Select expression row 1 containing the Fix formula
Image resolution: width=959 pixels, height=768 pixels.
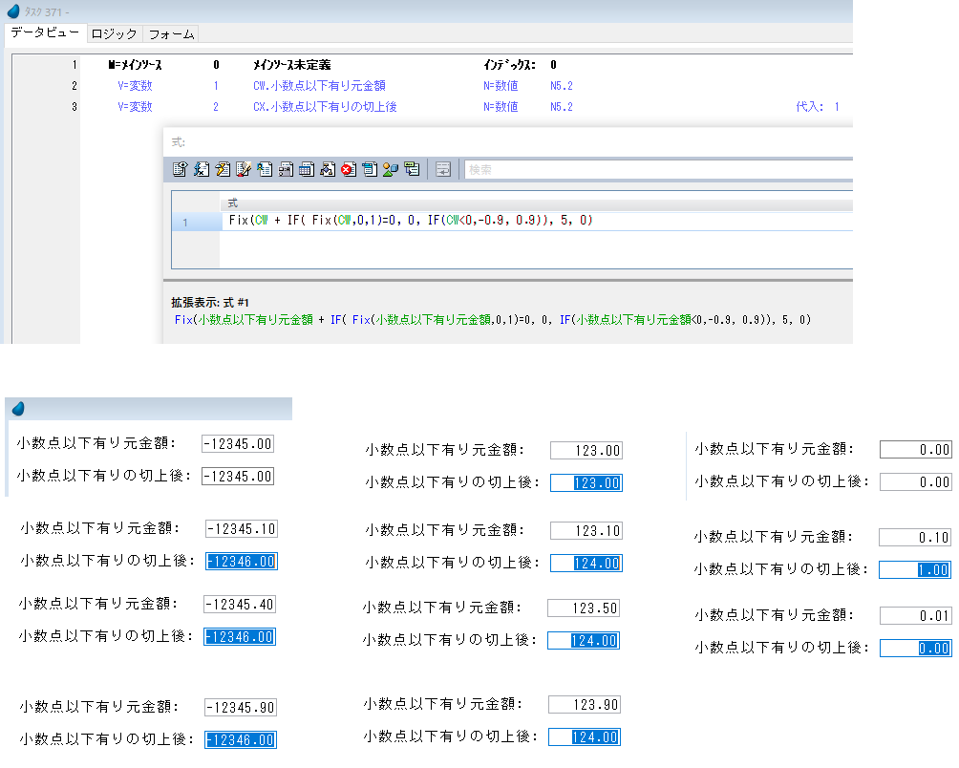(x=411, y=221)
